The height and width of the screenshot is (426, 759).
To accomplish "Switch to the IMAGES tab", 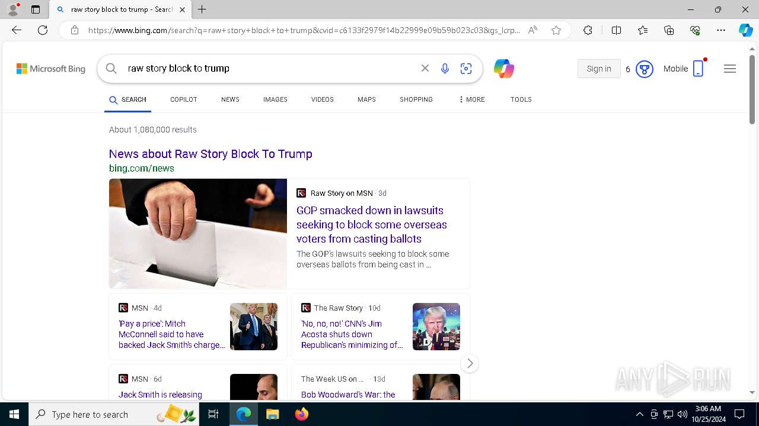I will (275, 99).
